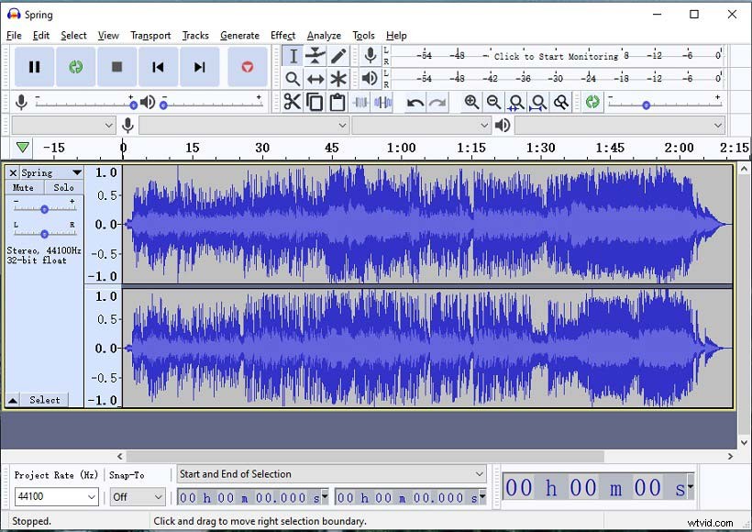Viewport: 752px width, 532px height.
Task: Choose the Envelope tool
Action: pyautogui.click(x=315, y=55)
